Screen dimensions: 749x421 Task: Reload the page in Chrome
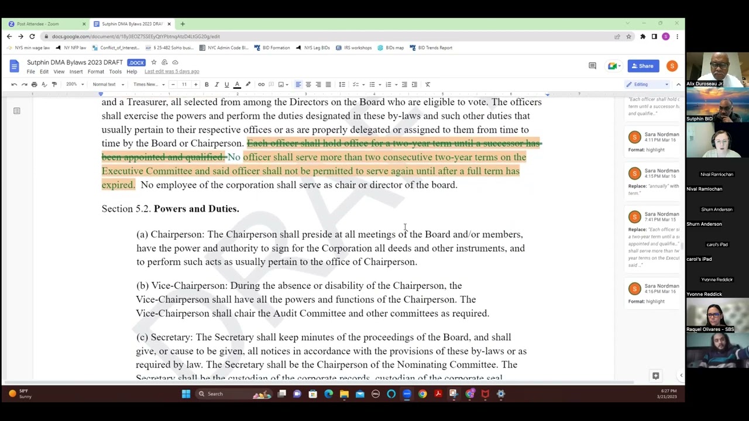click(32, 36)
